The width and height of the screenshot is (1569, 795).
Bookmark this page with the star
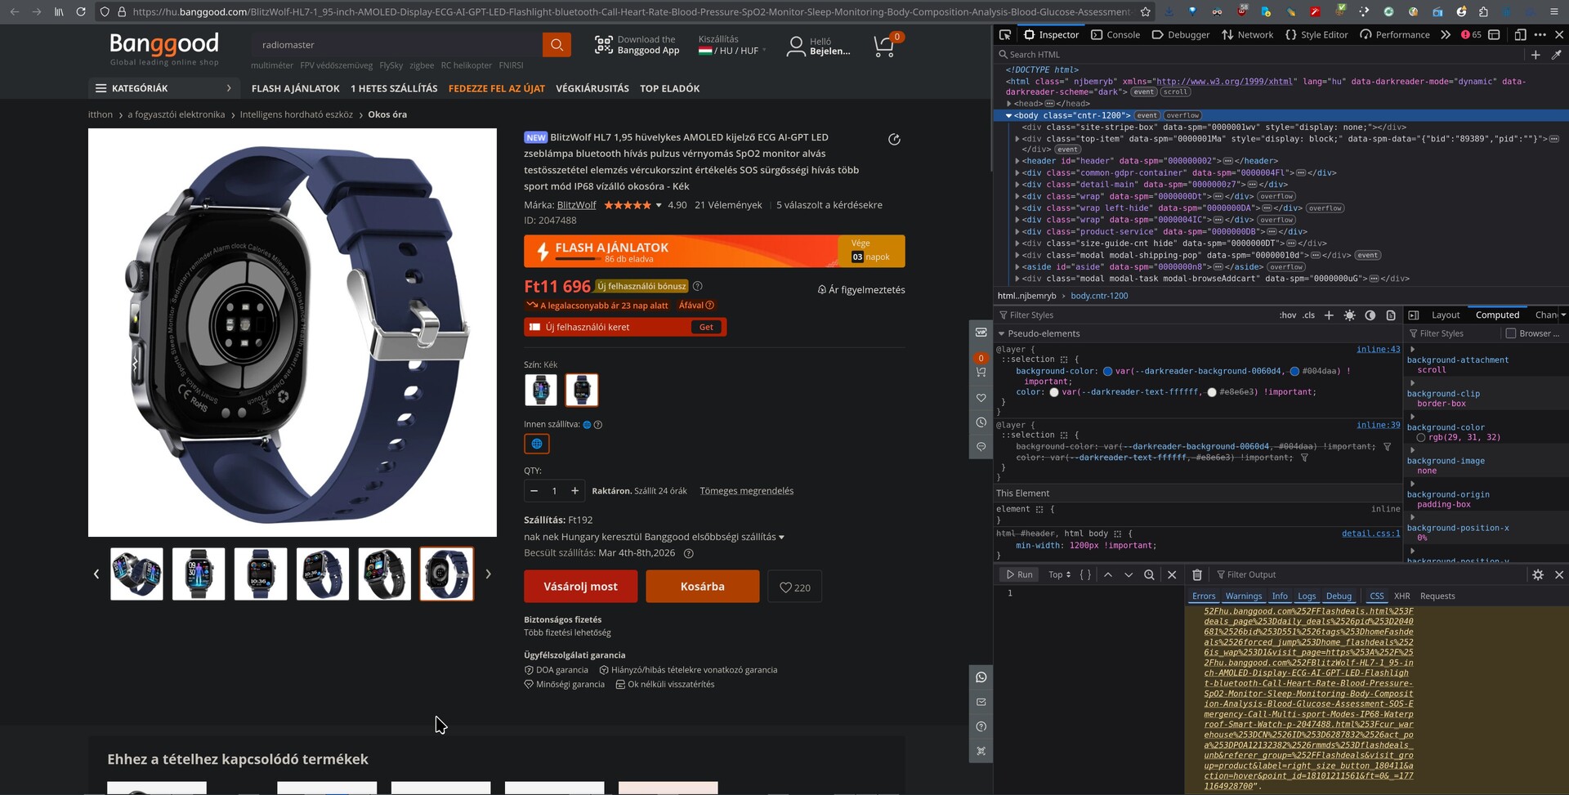[1146, 12]
